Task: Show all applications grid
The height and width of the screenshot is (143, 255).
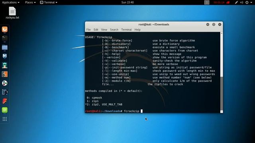Action: coord(5,119)
